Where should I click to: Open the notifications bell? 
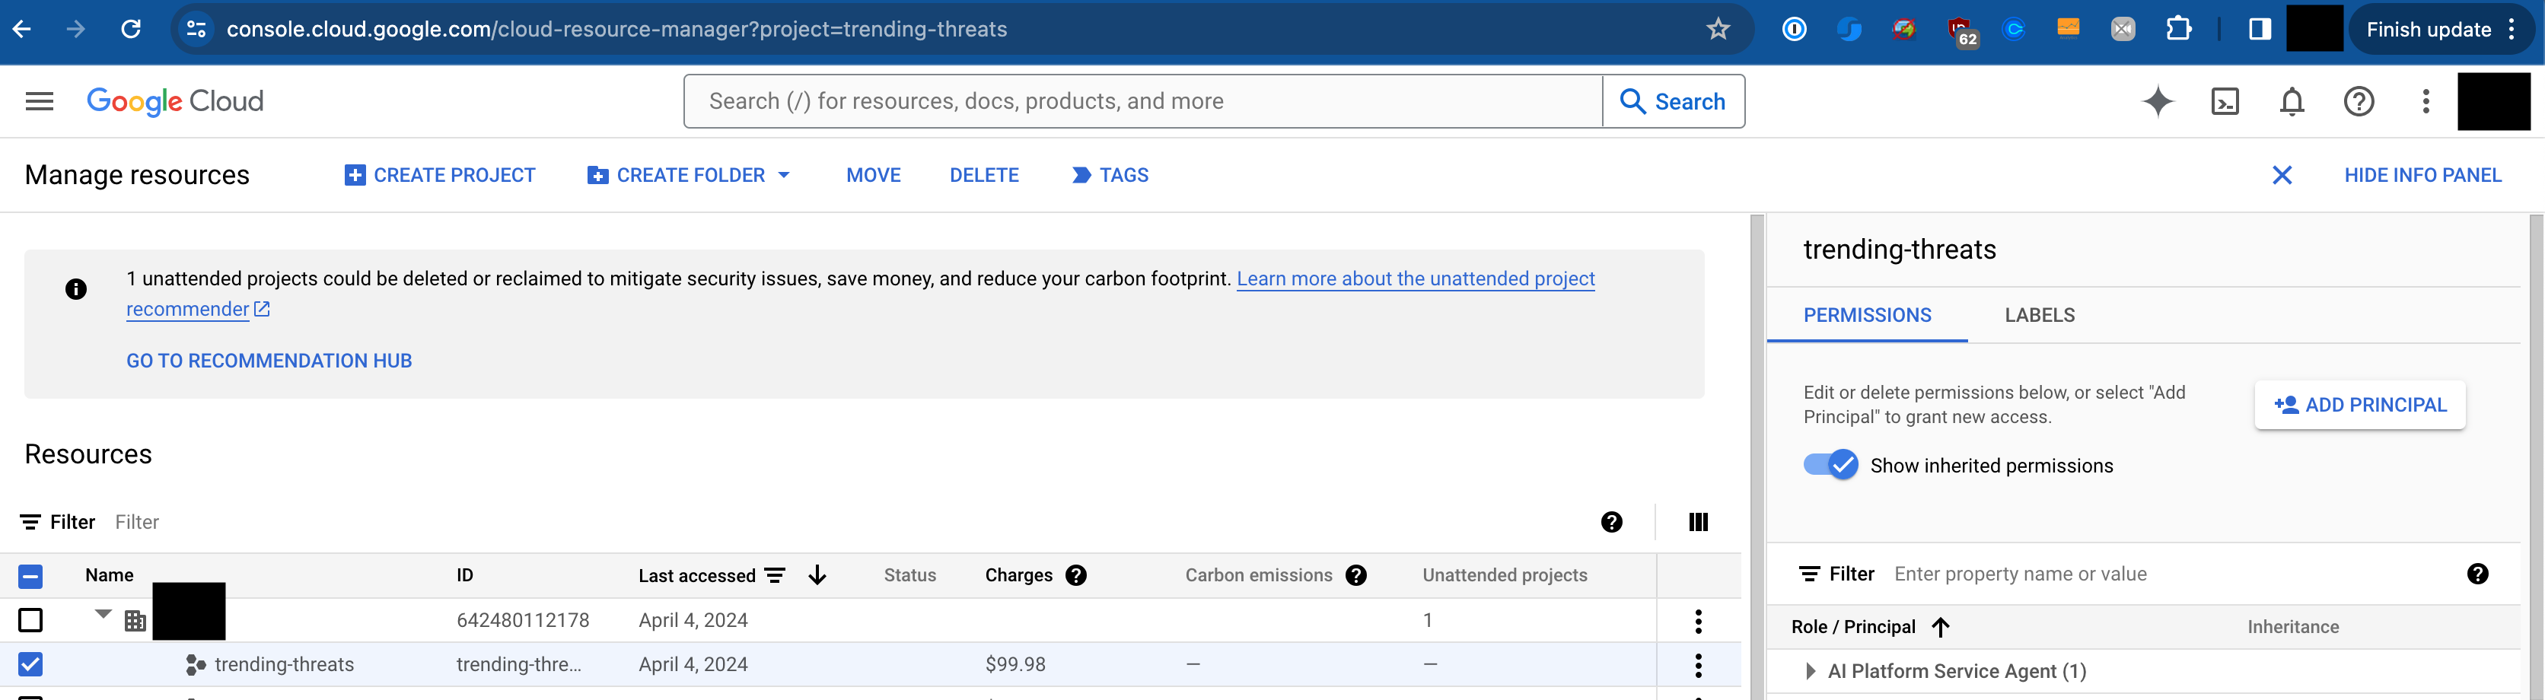click(2291, 100)
